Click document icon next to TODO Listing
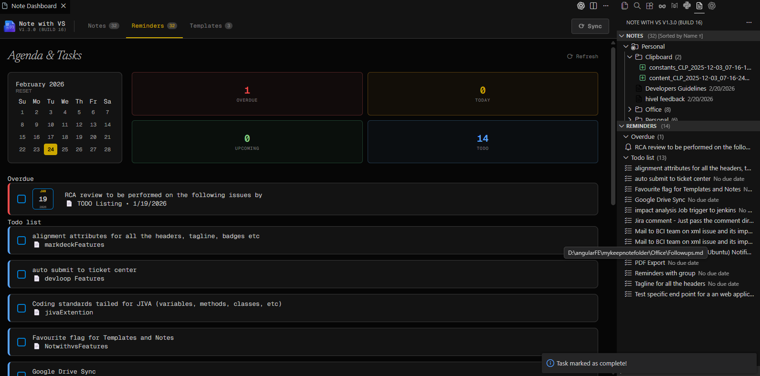Screen dimensions: 760x376 pyautogui.click(x=69, y=204)
